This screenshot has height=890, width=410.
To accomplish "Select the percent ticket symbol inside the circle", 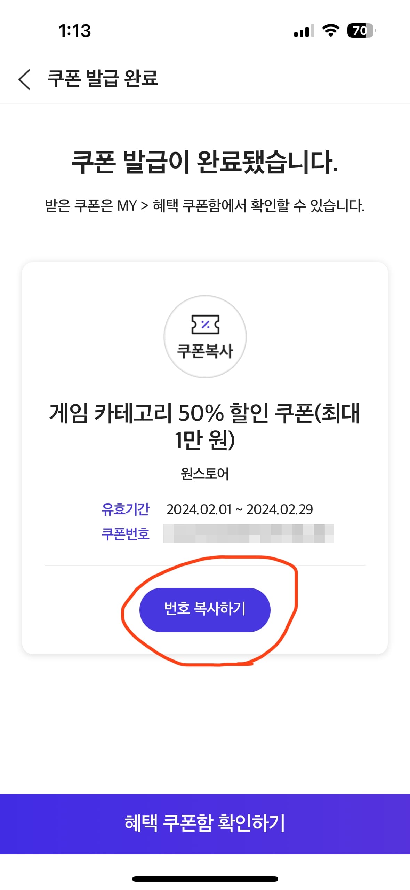I will click(205, 325).
